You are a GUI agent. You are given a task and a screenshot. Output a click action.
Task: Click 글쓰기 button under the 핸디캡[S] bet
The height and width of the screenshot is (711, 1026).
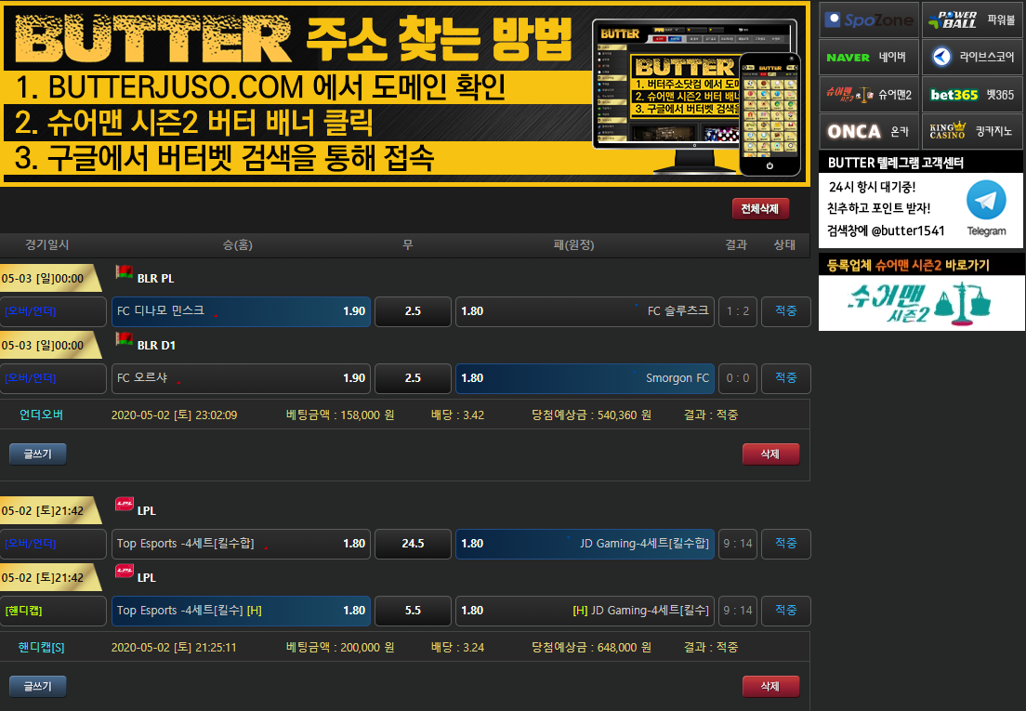[x=38, y=687]
